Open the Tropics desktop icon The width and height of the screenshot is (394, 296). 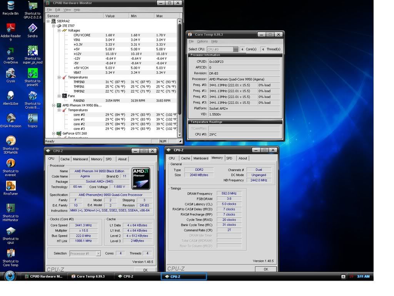point(32,121)
